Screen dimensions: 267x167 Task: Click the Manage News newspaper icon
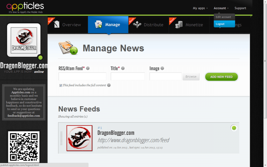[x=68, y=48]
